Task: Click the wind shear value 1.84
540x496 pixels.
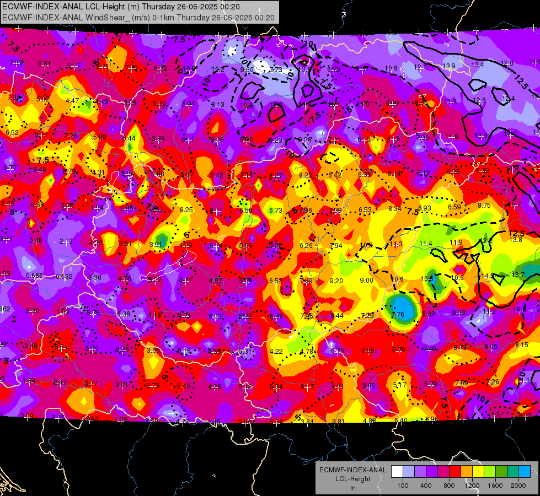Action: click(x=29, y=381)
